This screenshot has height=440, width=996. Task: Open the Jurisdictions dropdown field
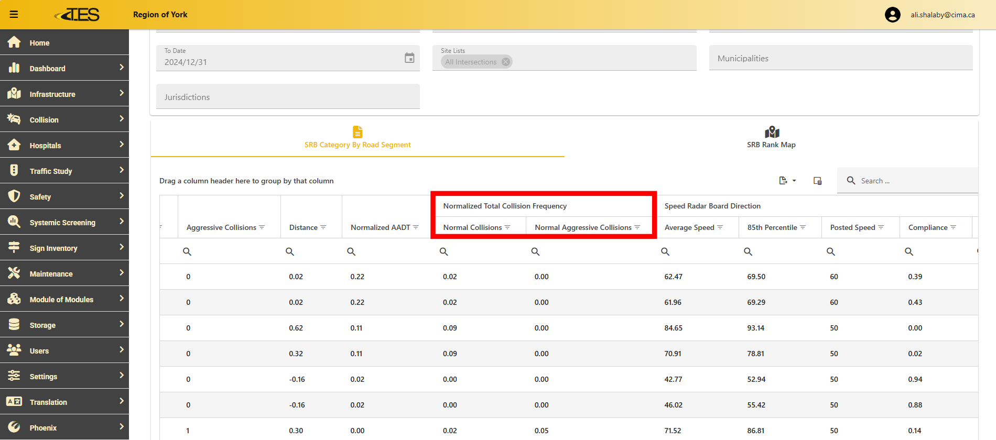[288, 97]
